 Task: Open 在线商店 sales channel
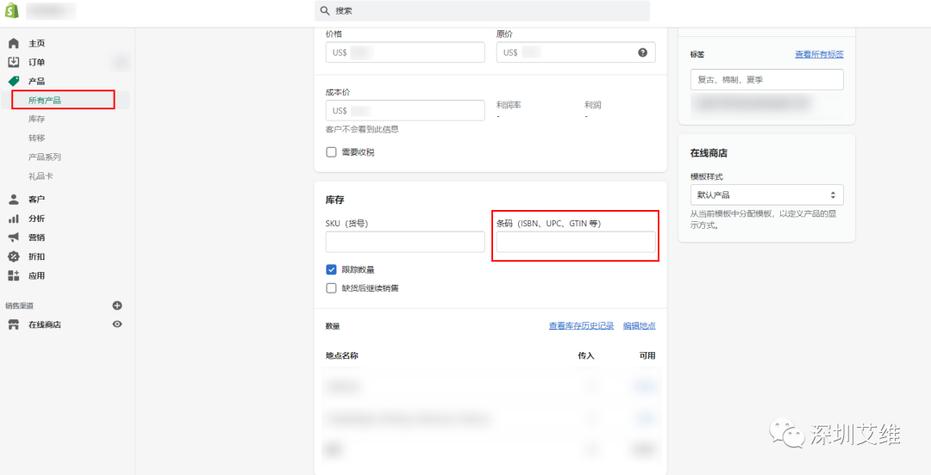pos(45,324)
